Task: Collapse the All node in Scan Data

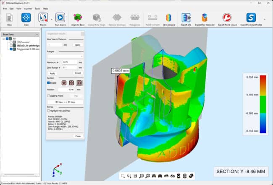Action: click(x=3, y=39)
